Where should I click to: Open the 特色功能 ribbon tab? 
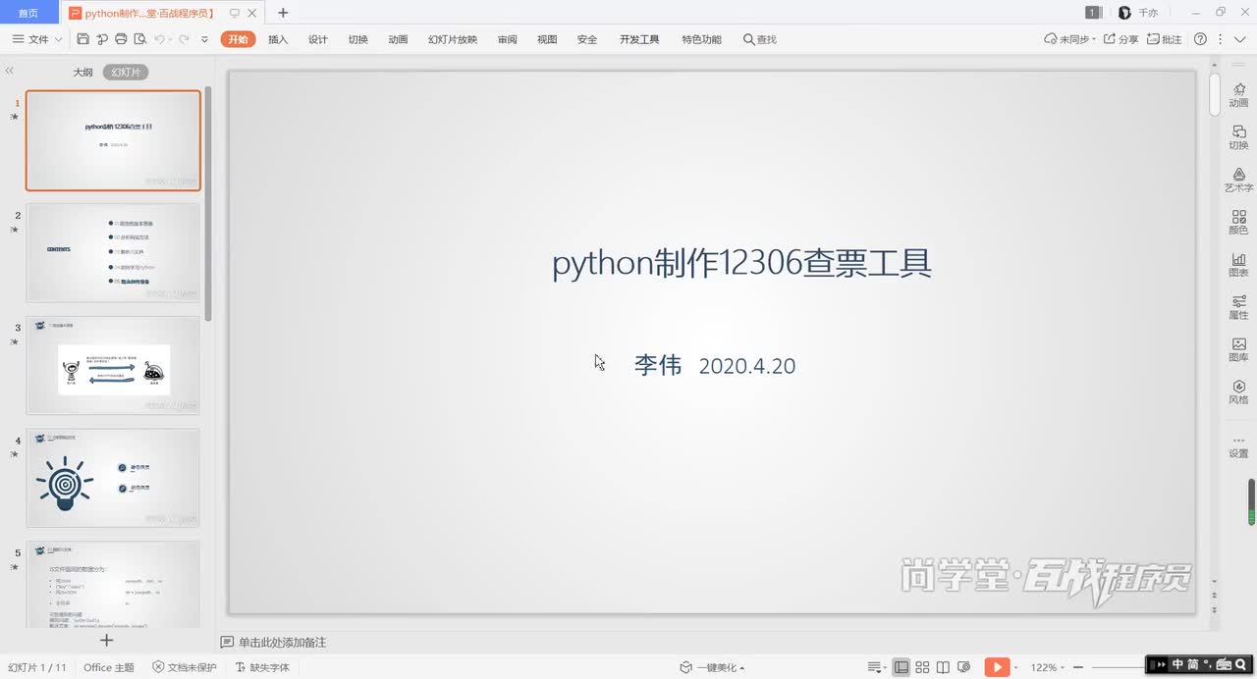click(701, 39)
